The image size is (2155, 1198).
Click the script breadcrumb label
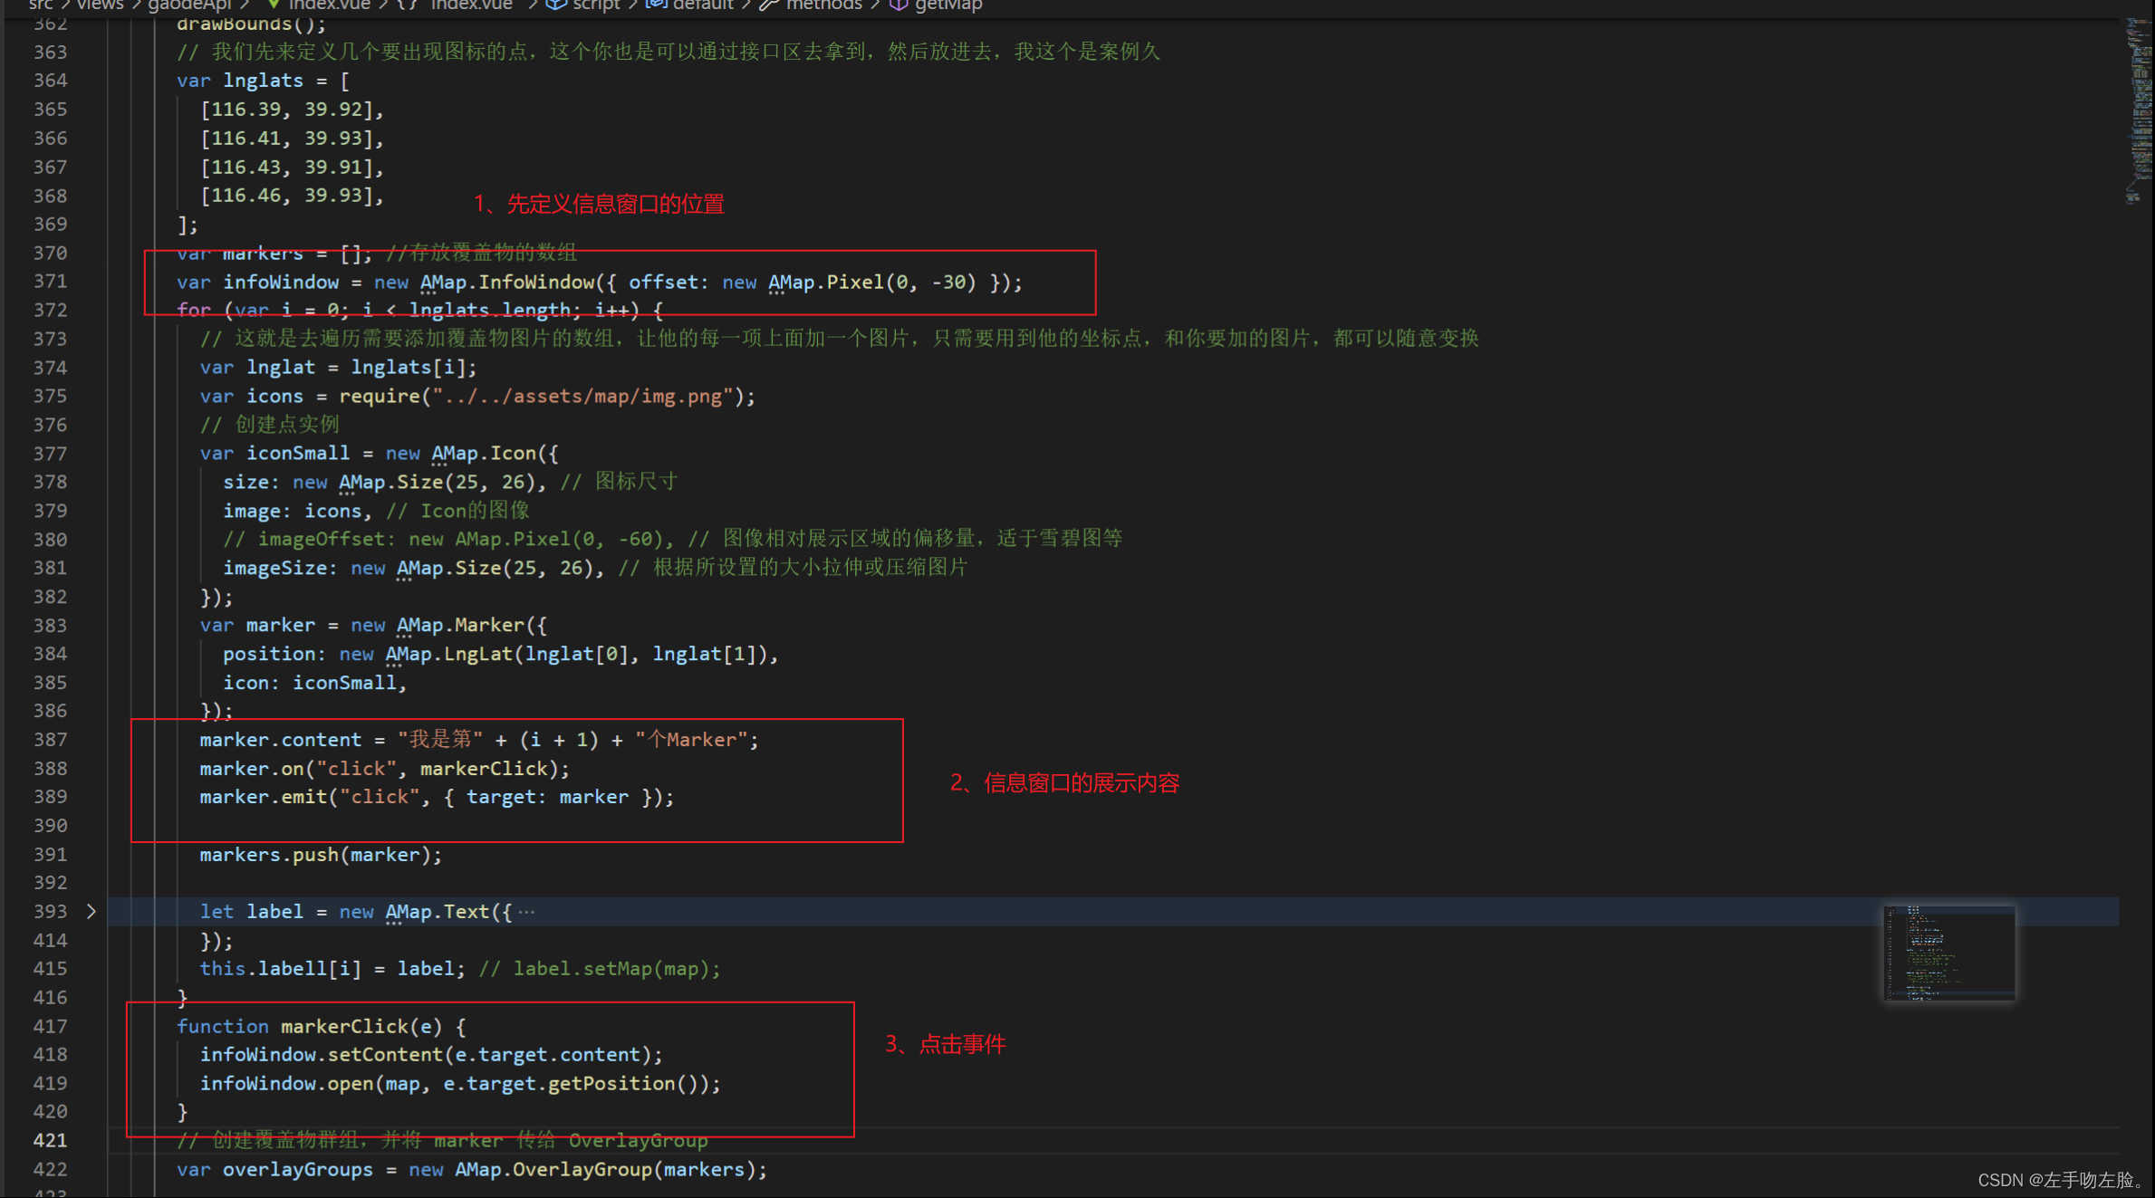[x=596, y=5]
